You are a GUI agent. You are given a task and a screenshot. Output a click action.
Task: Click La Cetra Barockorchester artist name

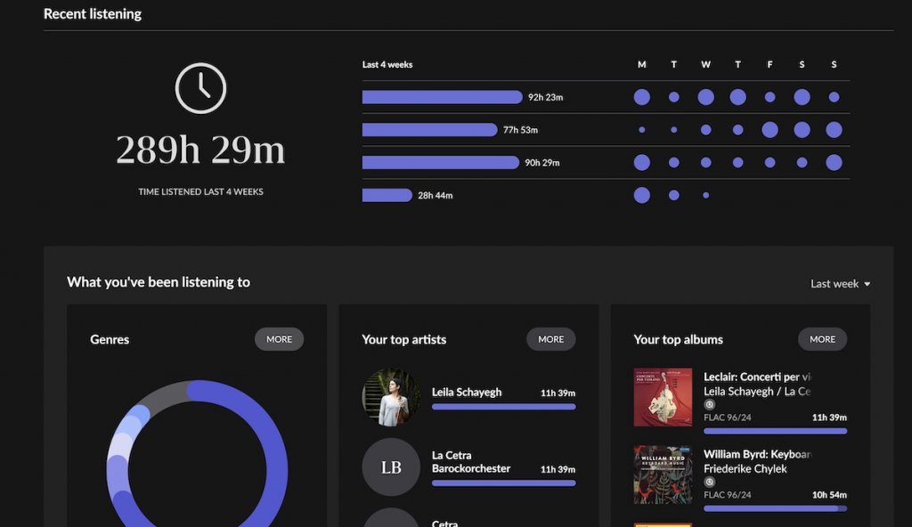pos(471,462)
